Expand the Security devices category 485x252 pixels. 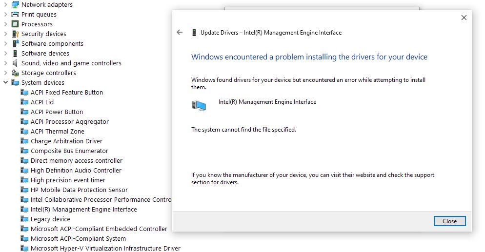[5, 34]
